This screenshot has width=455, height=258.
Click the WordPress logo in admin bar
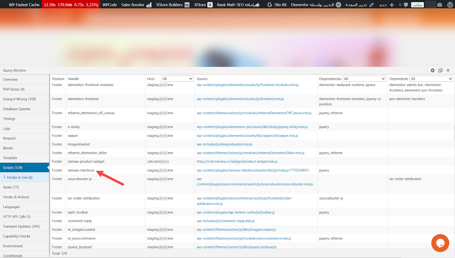click(450, 5)
